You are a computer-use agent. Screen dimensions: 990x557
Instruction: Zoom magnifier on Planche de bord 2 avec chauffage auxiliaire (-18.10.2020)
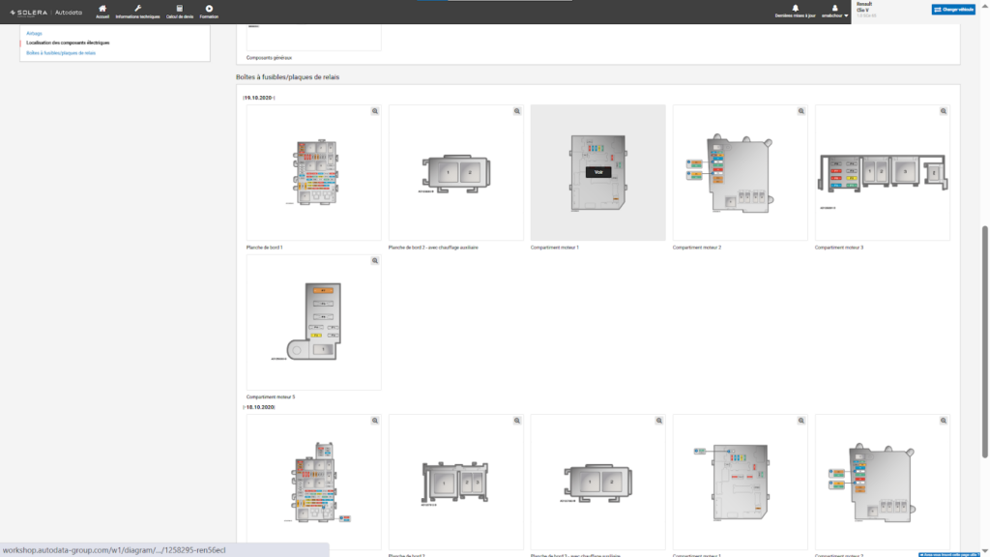click(x=659, y=421)
